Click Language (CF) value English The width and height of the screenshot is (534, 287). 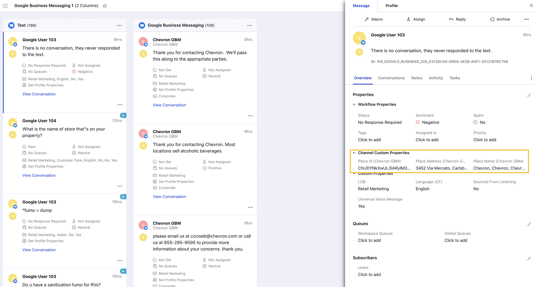point(422,189)
